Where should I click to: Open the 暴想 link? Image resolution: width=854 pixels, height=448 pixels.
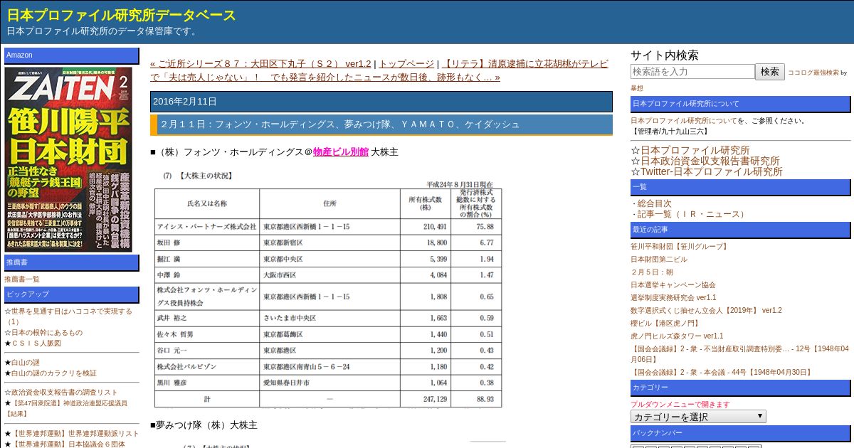[637, 88]
